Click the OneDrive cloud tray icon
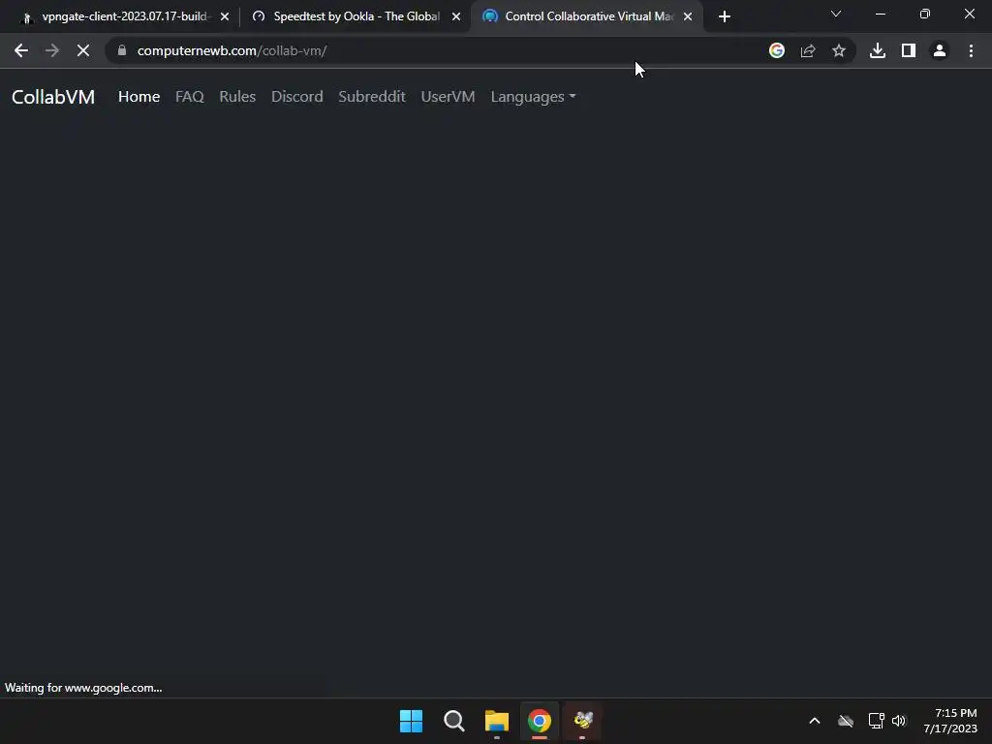Image resolution: width=992 pixels, height=744 pixels. click(846, 721)
